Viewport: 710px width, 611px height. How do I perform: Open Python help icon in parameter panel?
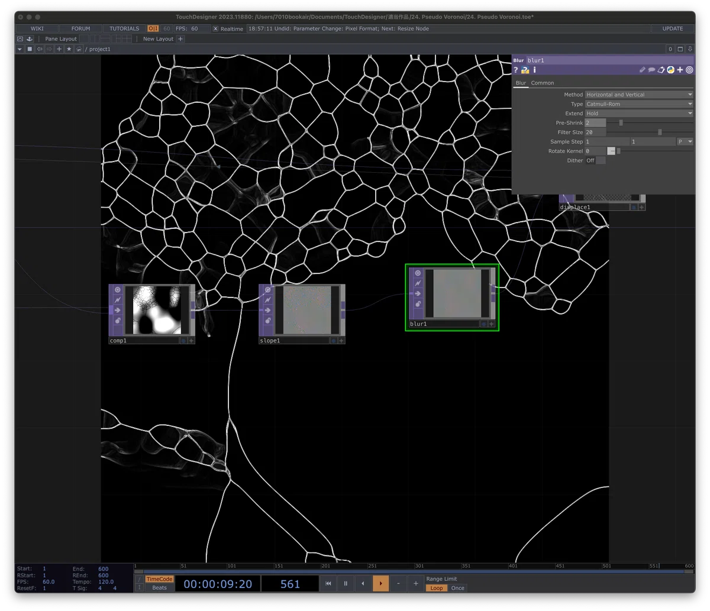(525, 70)
